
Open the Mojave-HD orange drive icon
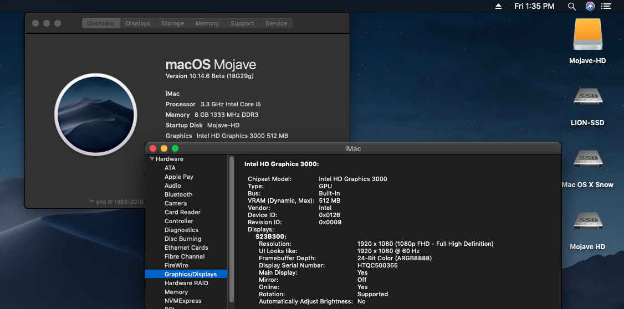point(588,34)
